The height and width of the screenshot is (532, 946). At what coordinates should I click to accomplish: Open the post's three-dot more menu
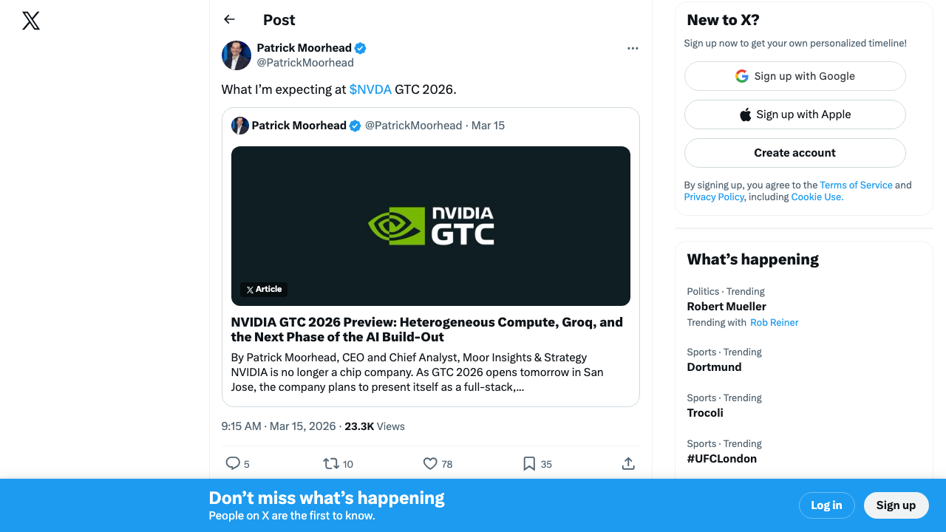[x=632, y=48]
